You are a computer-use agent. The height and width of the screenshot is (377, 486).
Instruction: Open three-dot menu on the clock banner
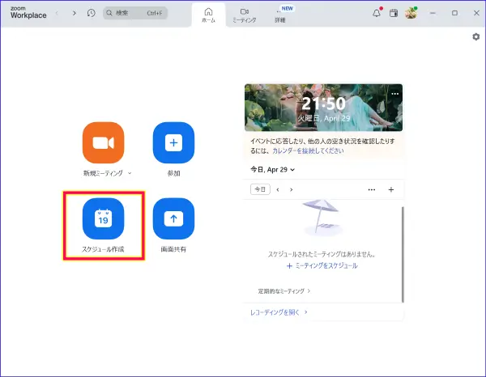point(395,94)
